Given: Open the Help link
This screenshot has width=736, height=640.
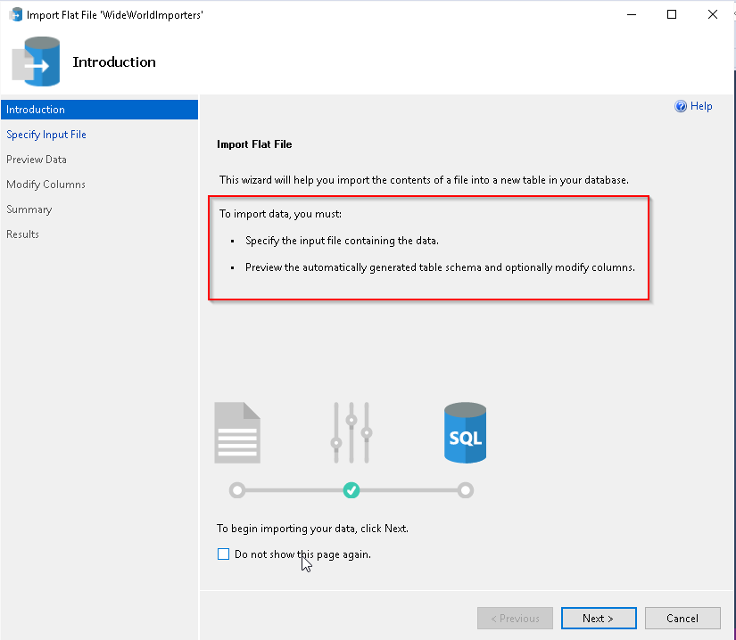Looking at the screenshot, I should [x=701, y=106].
